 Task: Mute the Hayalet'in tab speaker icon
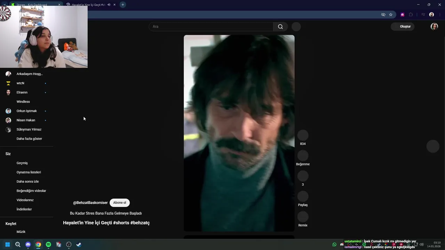tap(109, 5)
